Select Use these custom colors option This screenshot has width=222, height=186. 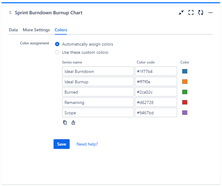57,52
